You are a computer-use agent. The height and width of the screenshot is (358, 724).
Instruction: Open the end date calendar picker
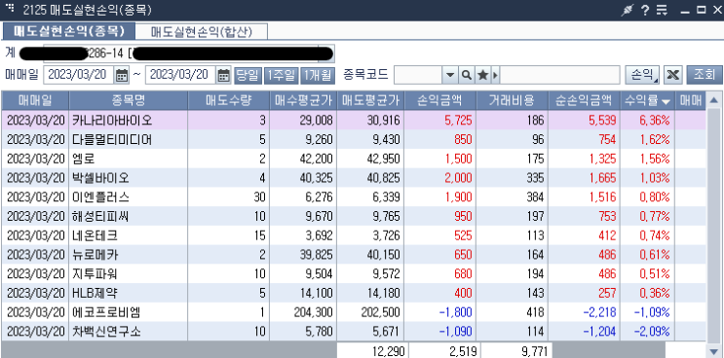pyautogui.click(x=223, y=75)
